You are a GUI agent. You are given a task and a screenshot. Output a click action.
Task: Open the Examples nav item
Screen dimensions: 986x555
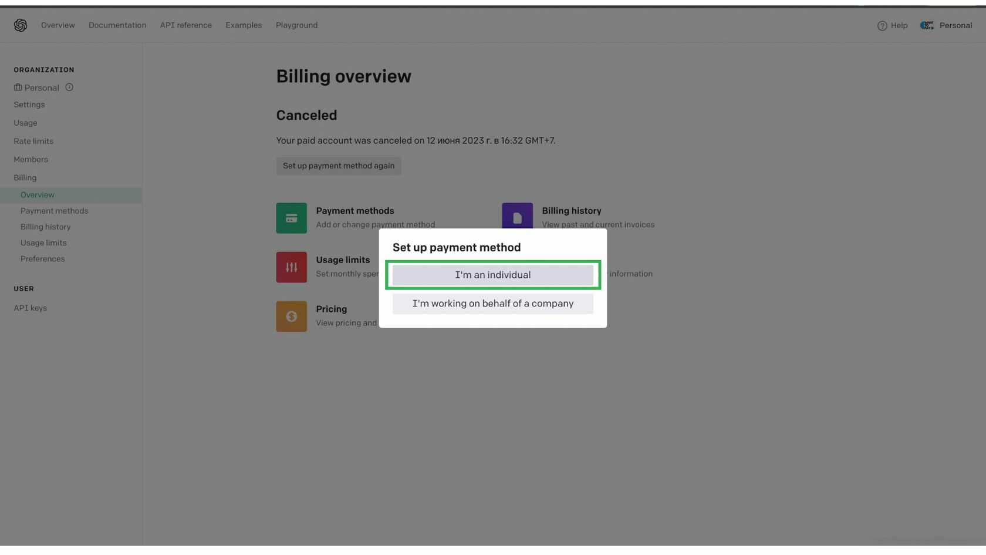point(244,25)
